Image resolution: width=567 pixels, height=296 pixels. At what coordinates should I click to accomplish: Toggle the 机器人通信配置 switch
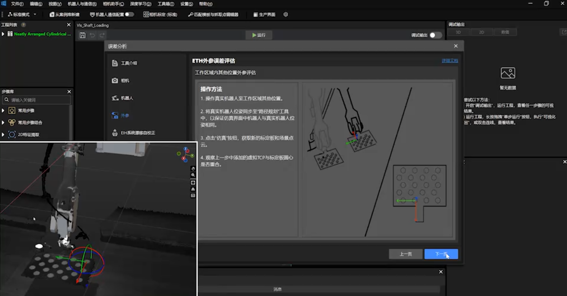point(129,15)
